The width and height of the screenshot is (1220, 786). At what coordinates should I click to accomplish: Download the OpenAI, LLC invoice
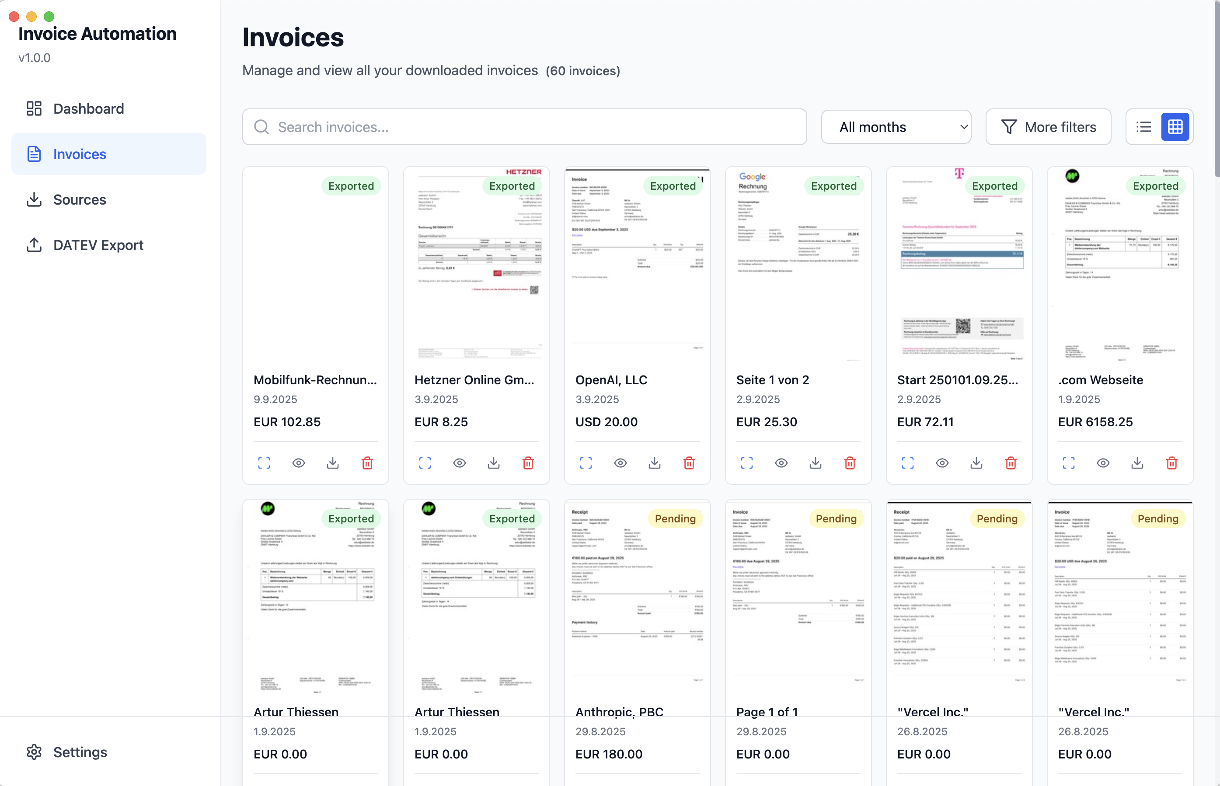655,463
